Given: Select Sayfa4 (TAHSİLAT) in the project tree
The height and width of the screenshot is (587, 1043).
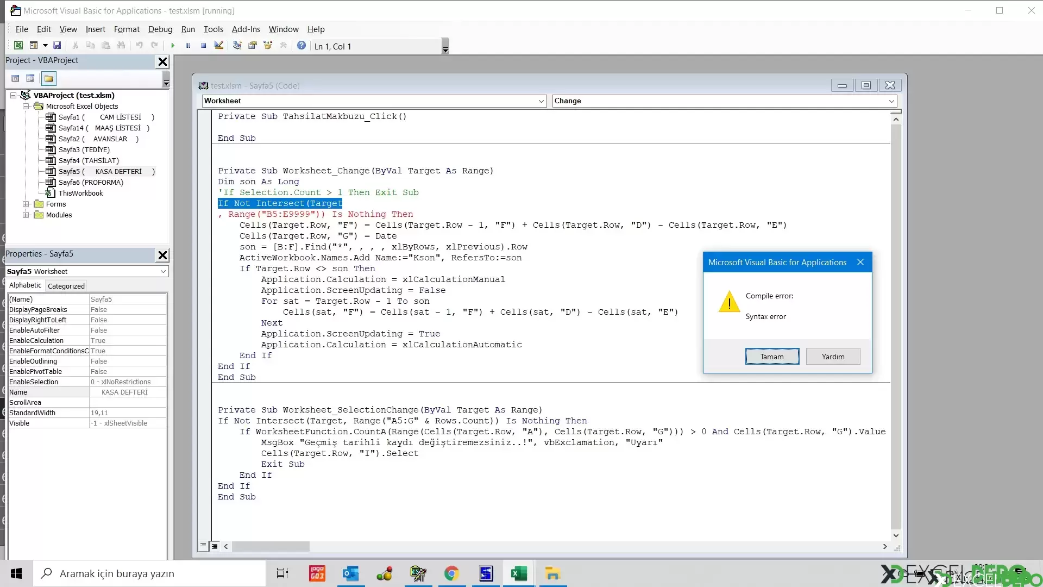Looking at the screenshot, I should coord(89,161).
